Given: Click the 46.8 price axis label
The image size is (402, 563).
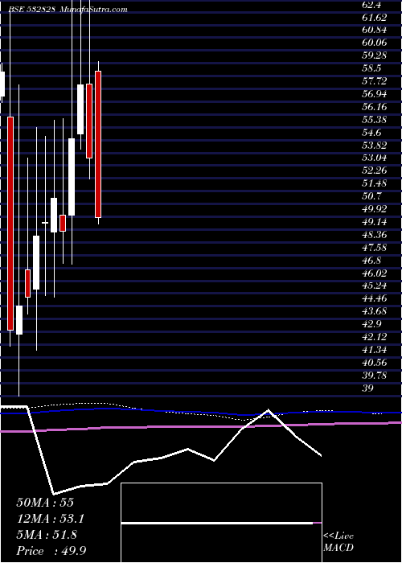Looking at the screenshot, I should click(371, 261).
